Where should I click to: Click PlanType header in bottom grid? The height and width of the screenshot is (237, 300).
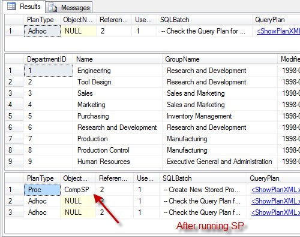click(x=42, y=178)
